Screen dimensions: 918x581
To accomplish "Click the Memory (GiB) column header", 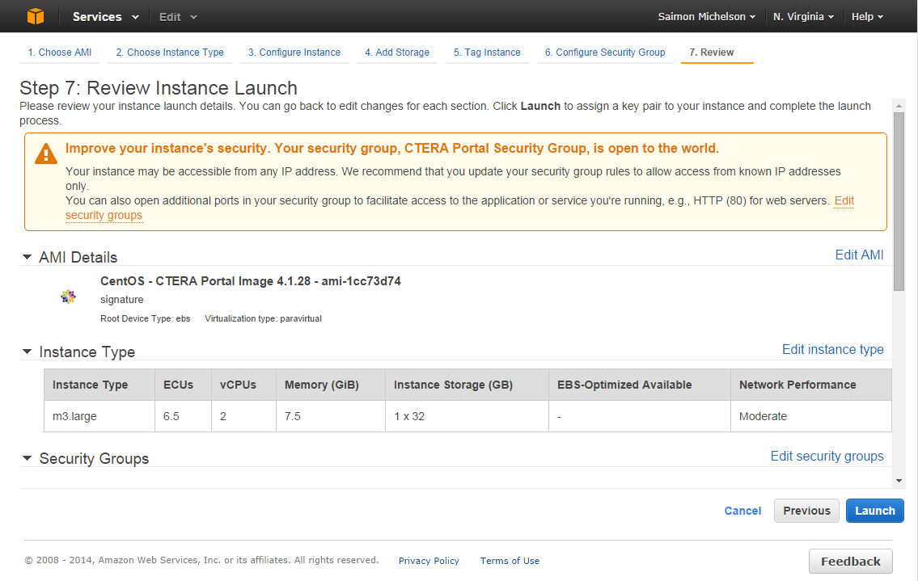I will pos(330,385).
